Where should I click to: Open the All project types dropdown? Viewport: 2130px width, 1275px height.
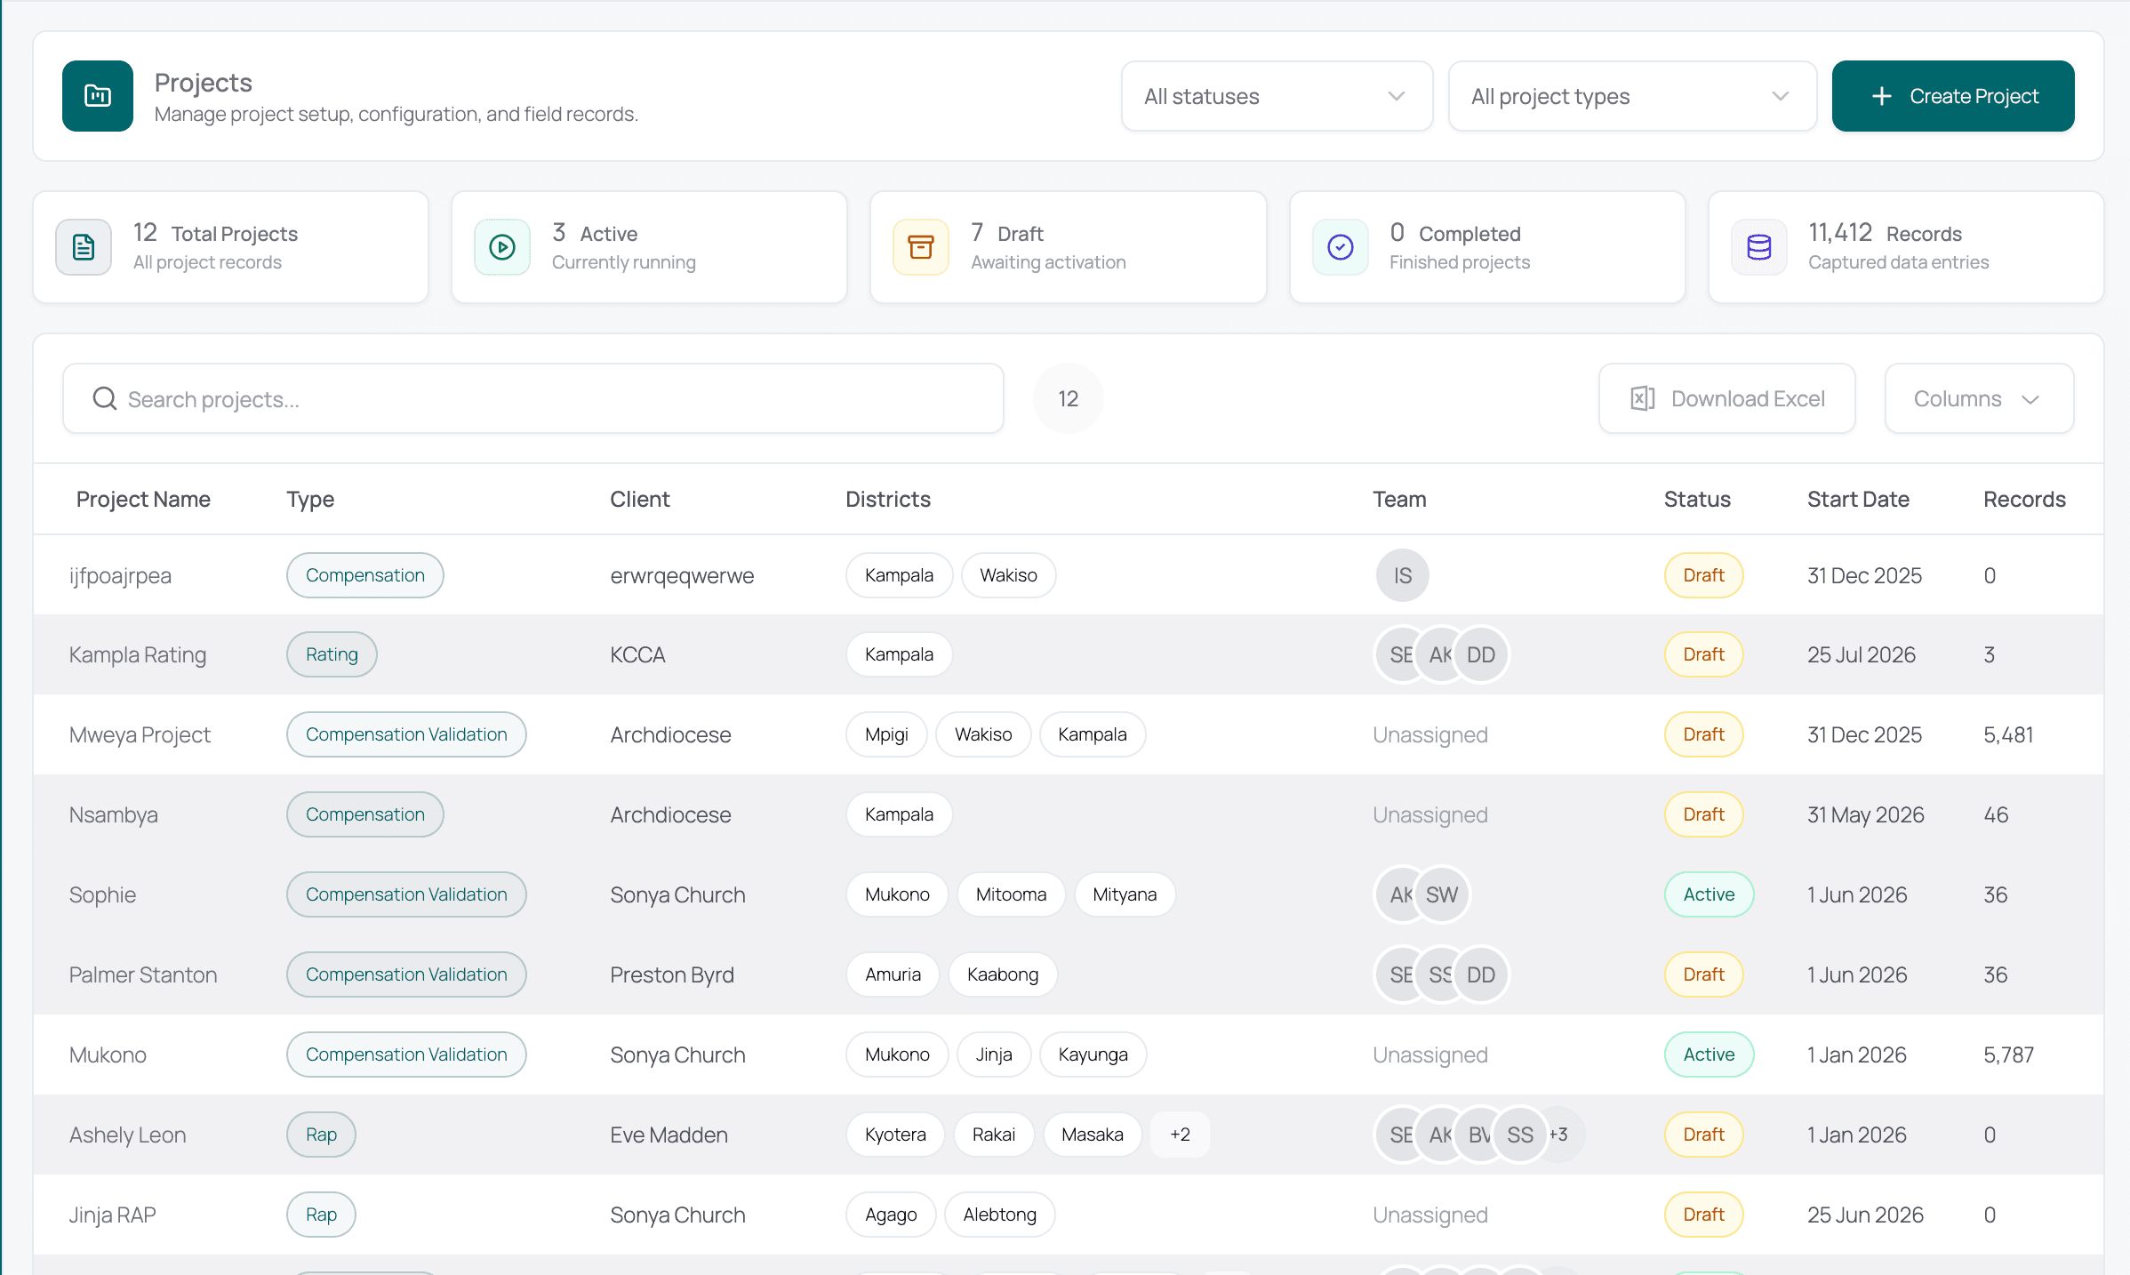click(1632, 96)
